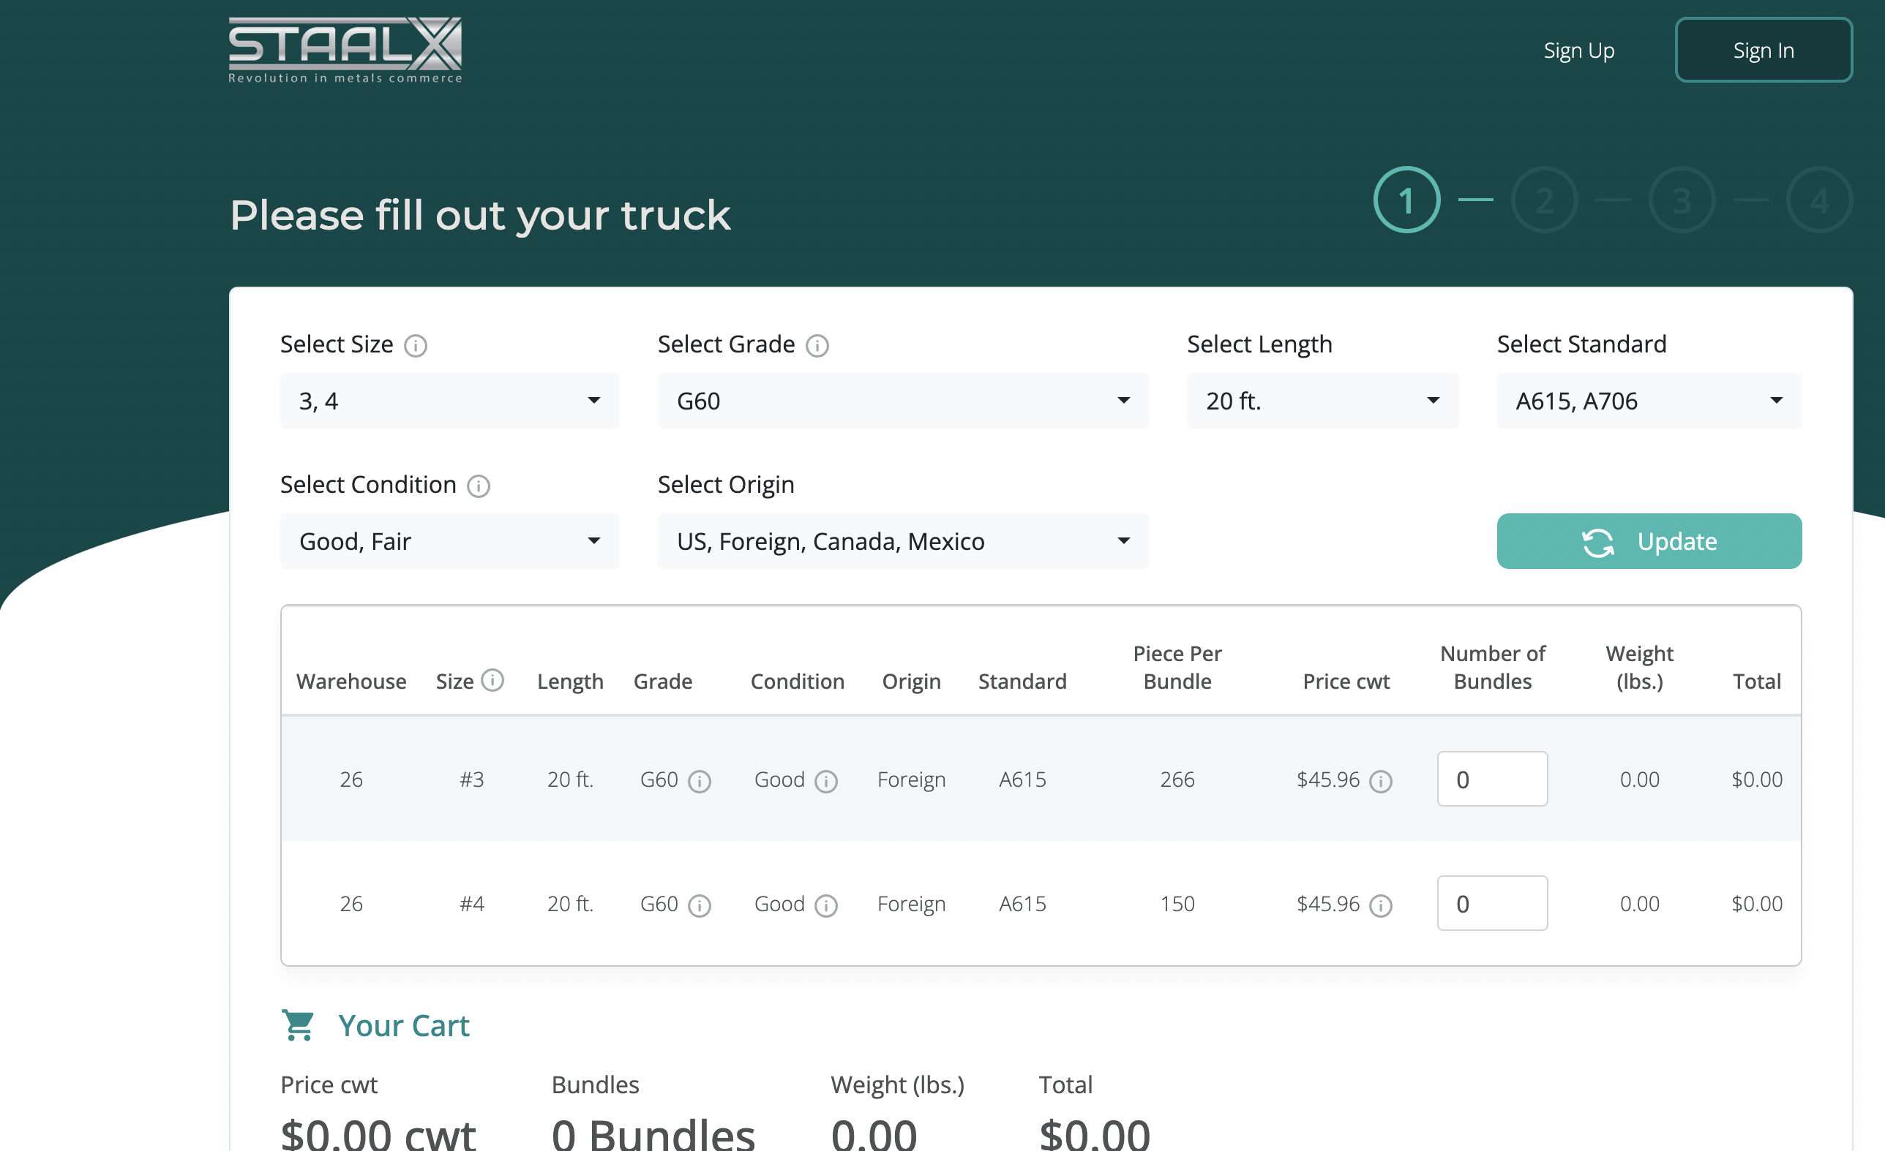The height and width of the screenshot is (1151, 1885).
Task: Click the info icon beside Select Condition
Action: (x=478, y=486)
